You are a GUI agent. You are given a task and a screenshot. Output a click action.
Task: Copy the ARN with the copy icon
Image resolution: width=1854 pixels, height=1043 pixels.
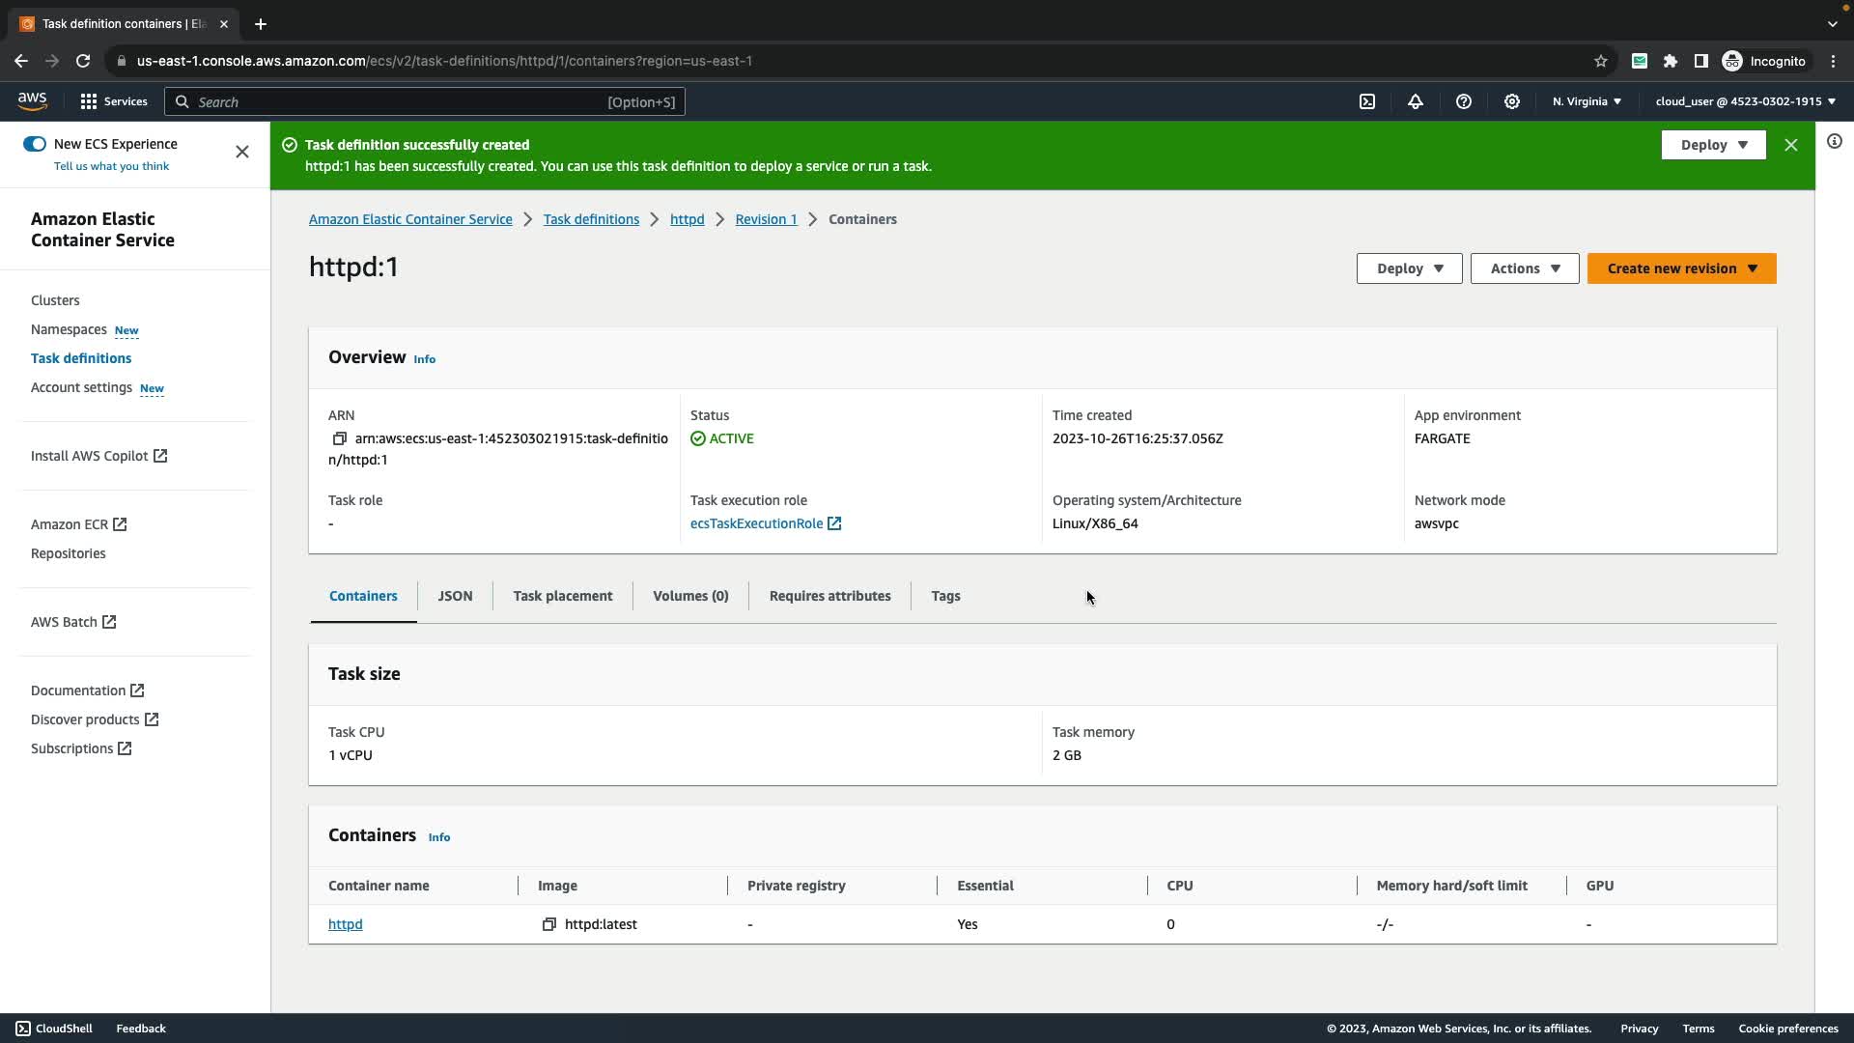339,438
